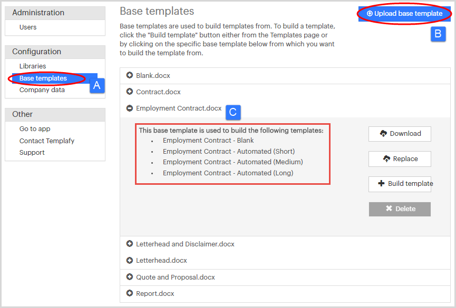Expand the Letterhead.docx plus icon

point(129,260)
